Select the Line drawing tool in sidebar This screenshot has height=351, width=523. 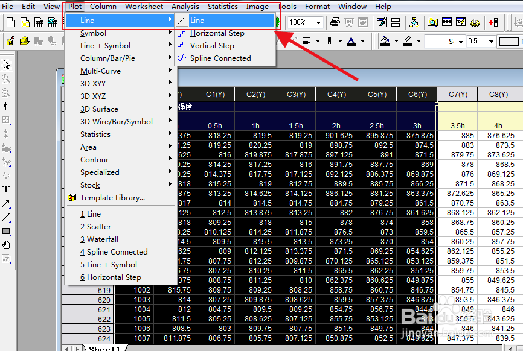point(6,217)
